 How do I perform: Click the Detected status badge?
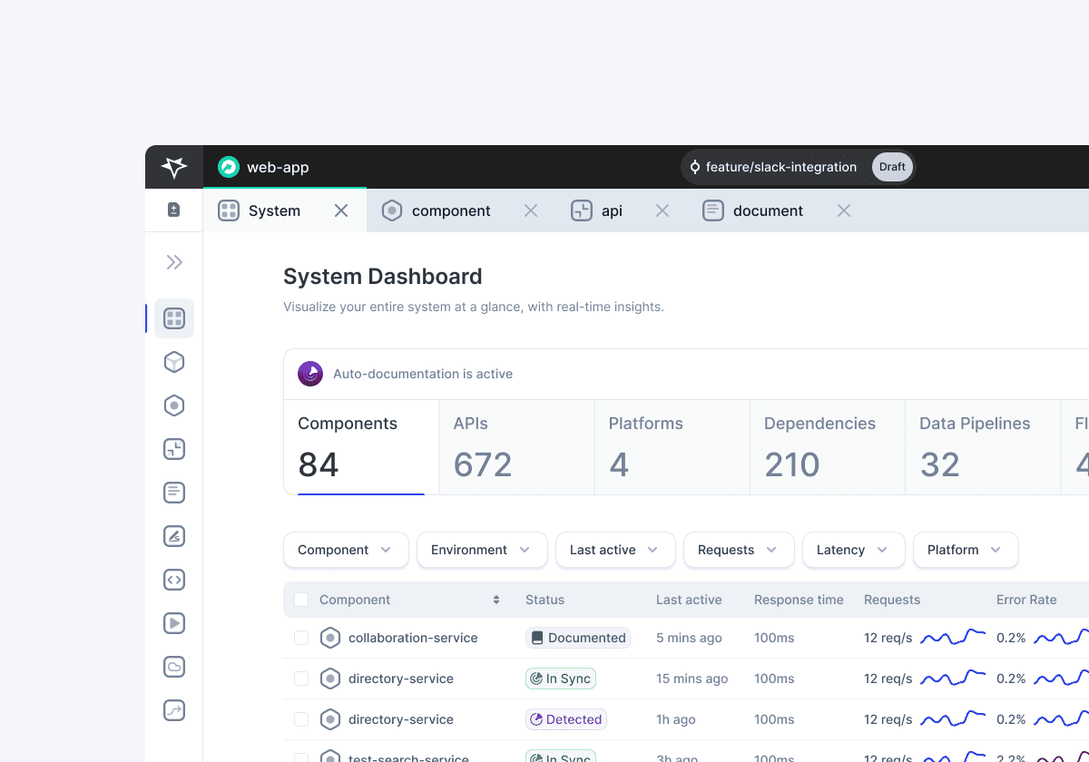(x=566, y=719)
